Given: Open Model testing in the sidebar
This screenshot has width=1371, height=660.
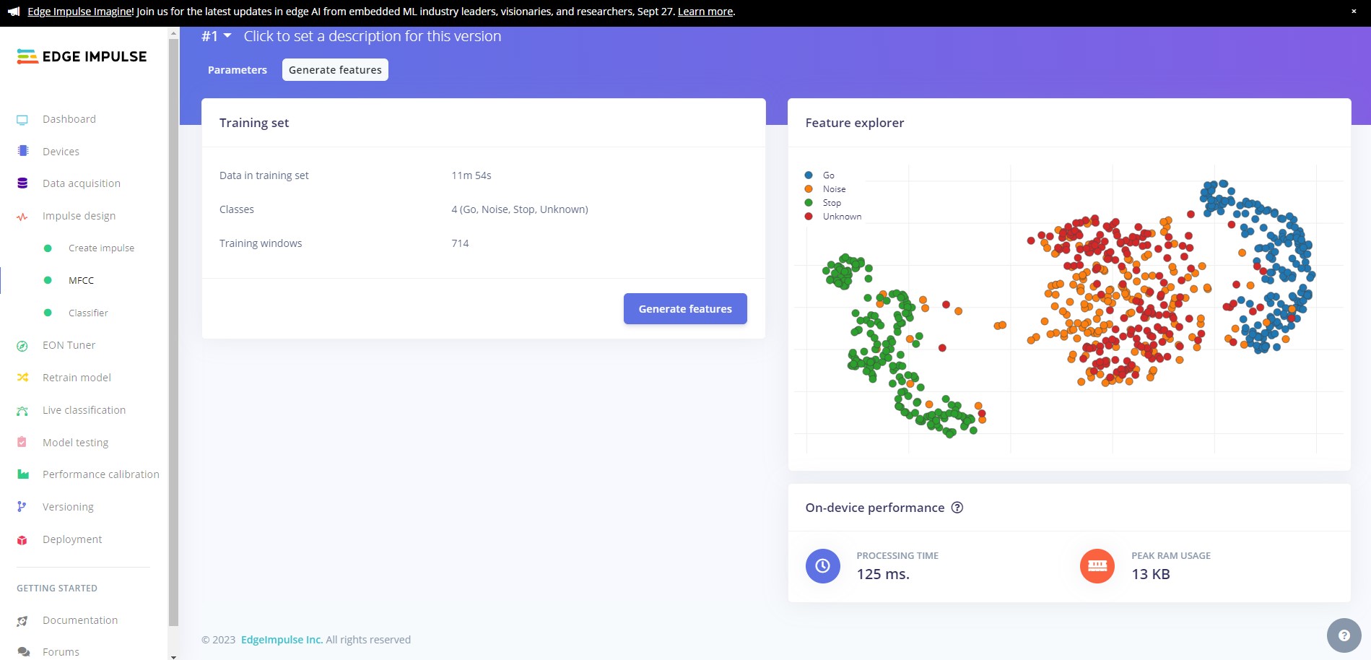Looking at the screenshot, I should click(75, 443).
